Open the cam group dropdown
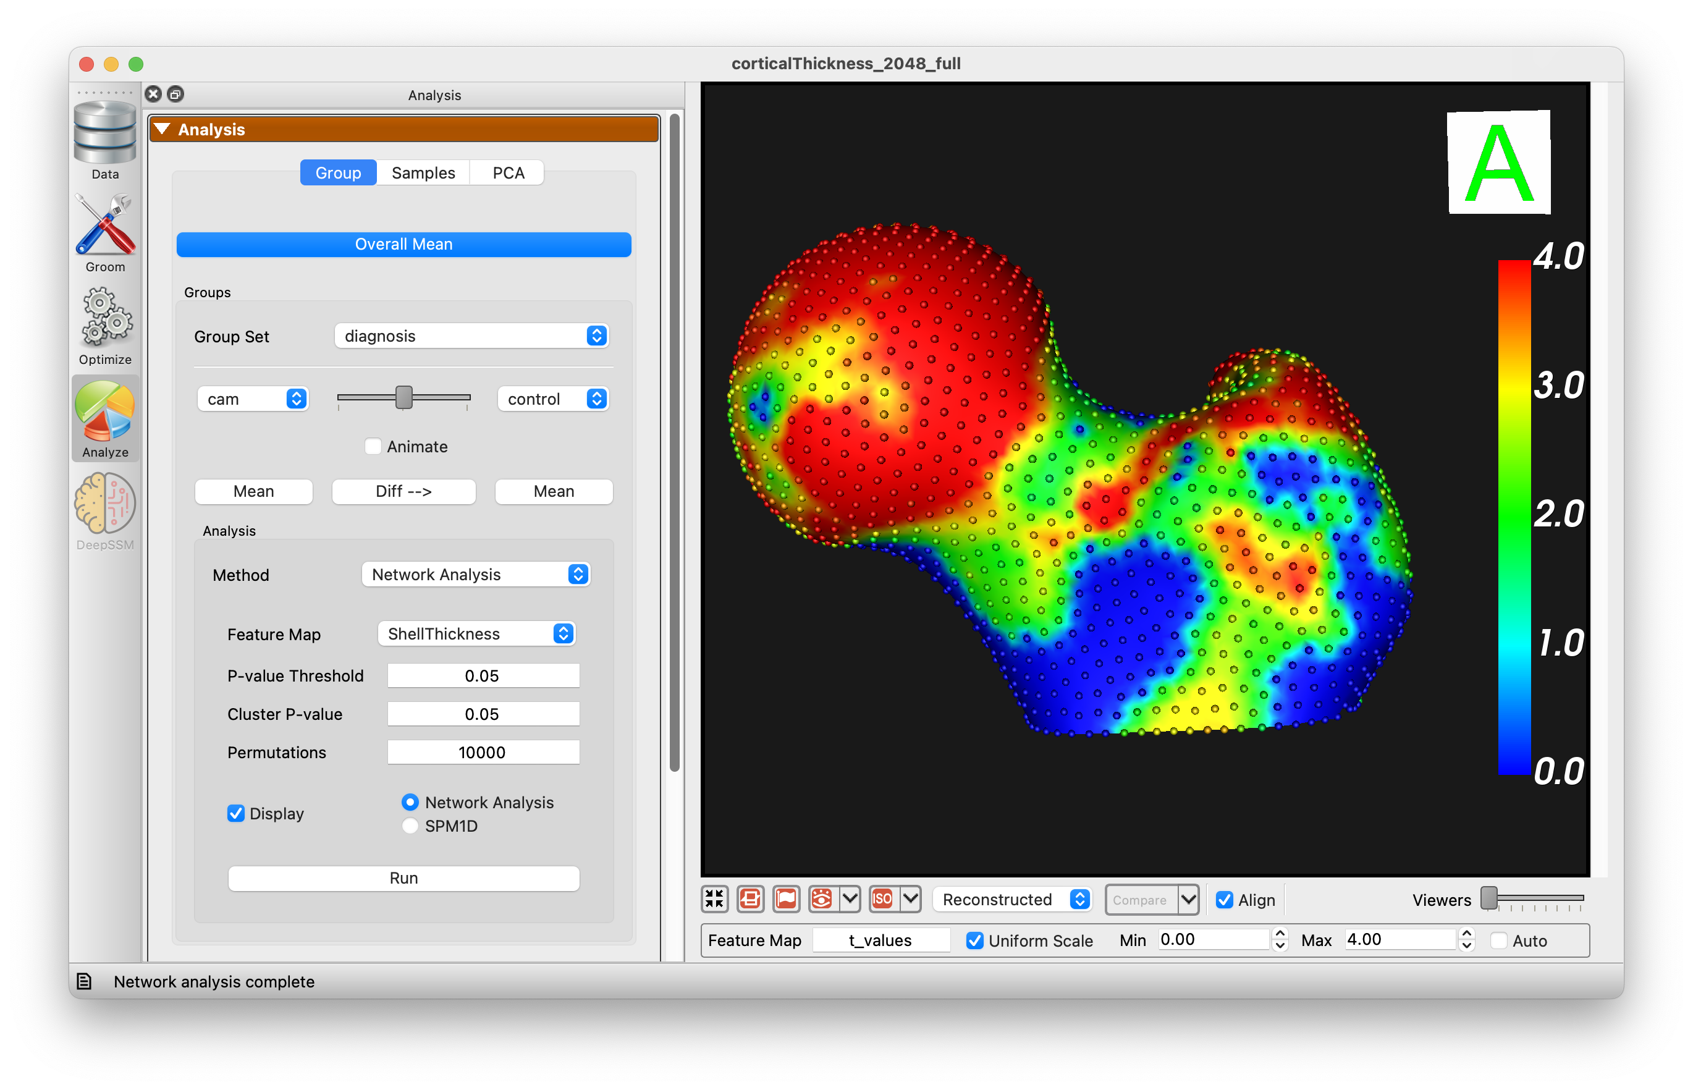 tap(253, 399)
